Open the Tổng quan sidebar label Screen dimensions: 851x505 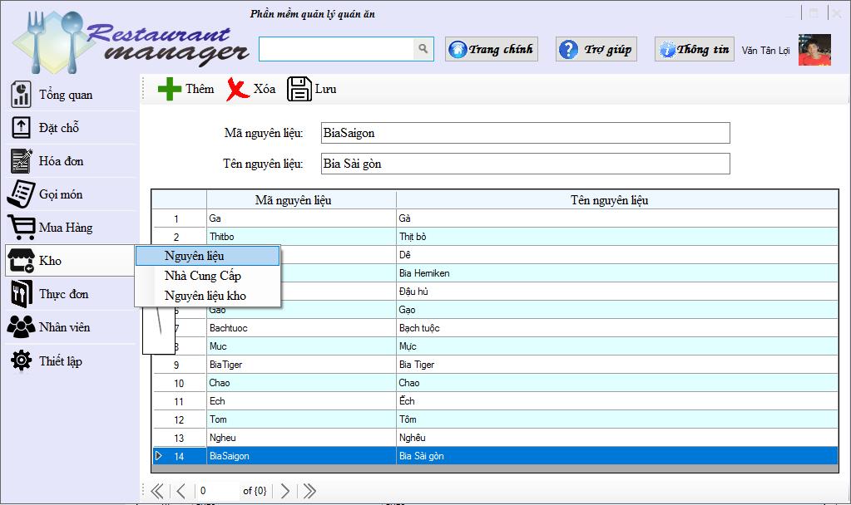(x=66, y=95)
